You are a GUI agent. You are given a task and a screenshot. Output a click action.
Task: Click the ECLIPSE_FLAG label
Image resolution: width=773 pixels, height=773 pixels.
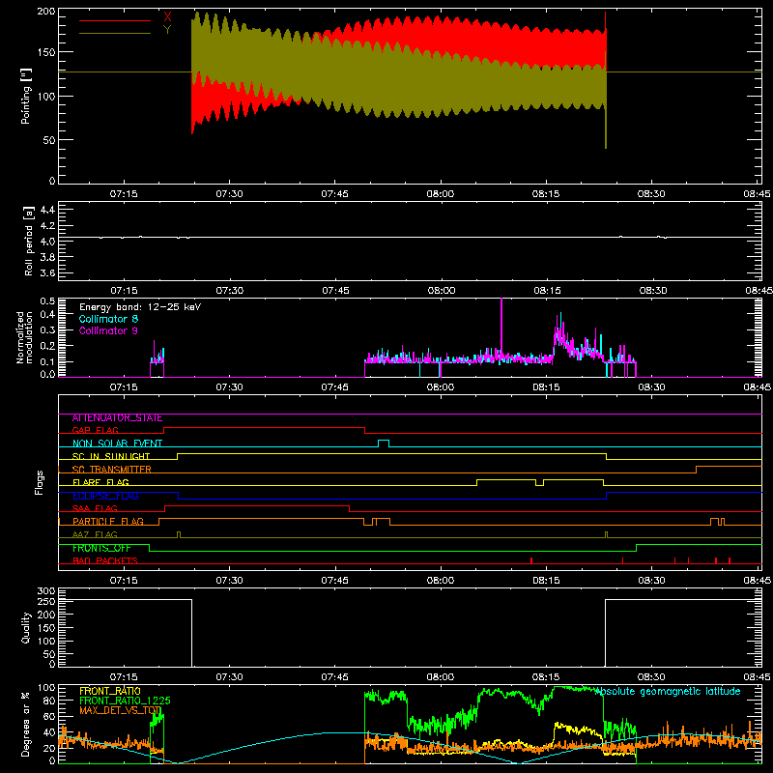105,496
